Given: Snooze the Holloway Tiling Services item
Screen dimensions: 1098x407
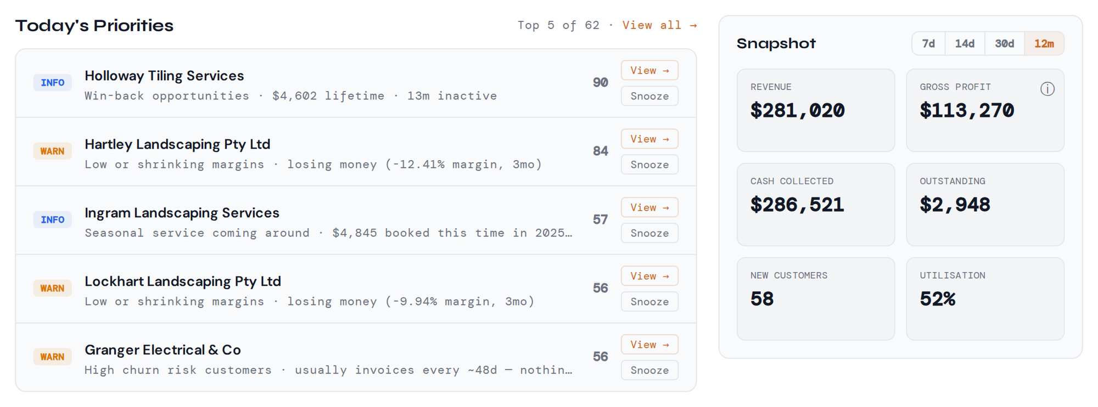Looking at the screenshot, I should click(x=649, y=96).
